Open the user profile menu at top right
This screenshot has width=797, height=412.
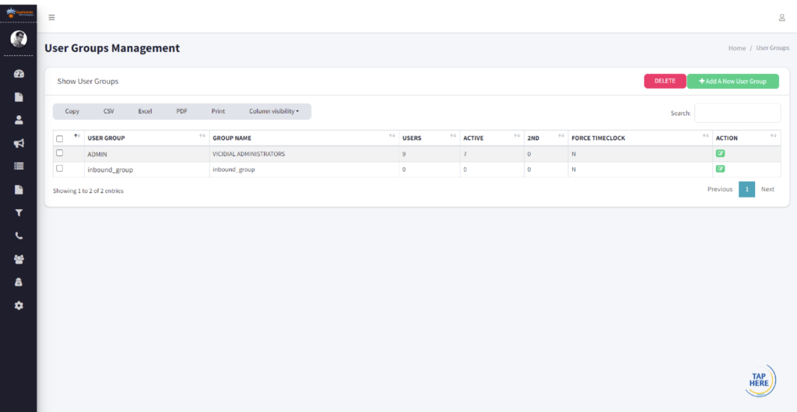click(x=781, y=18)
